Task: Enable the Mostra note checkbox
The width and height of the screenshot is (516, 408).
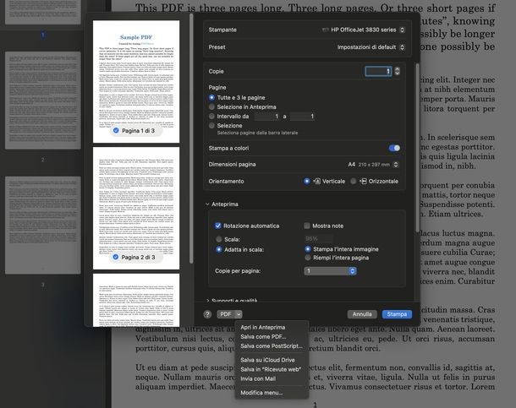Action: tap(307, 226)
